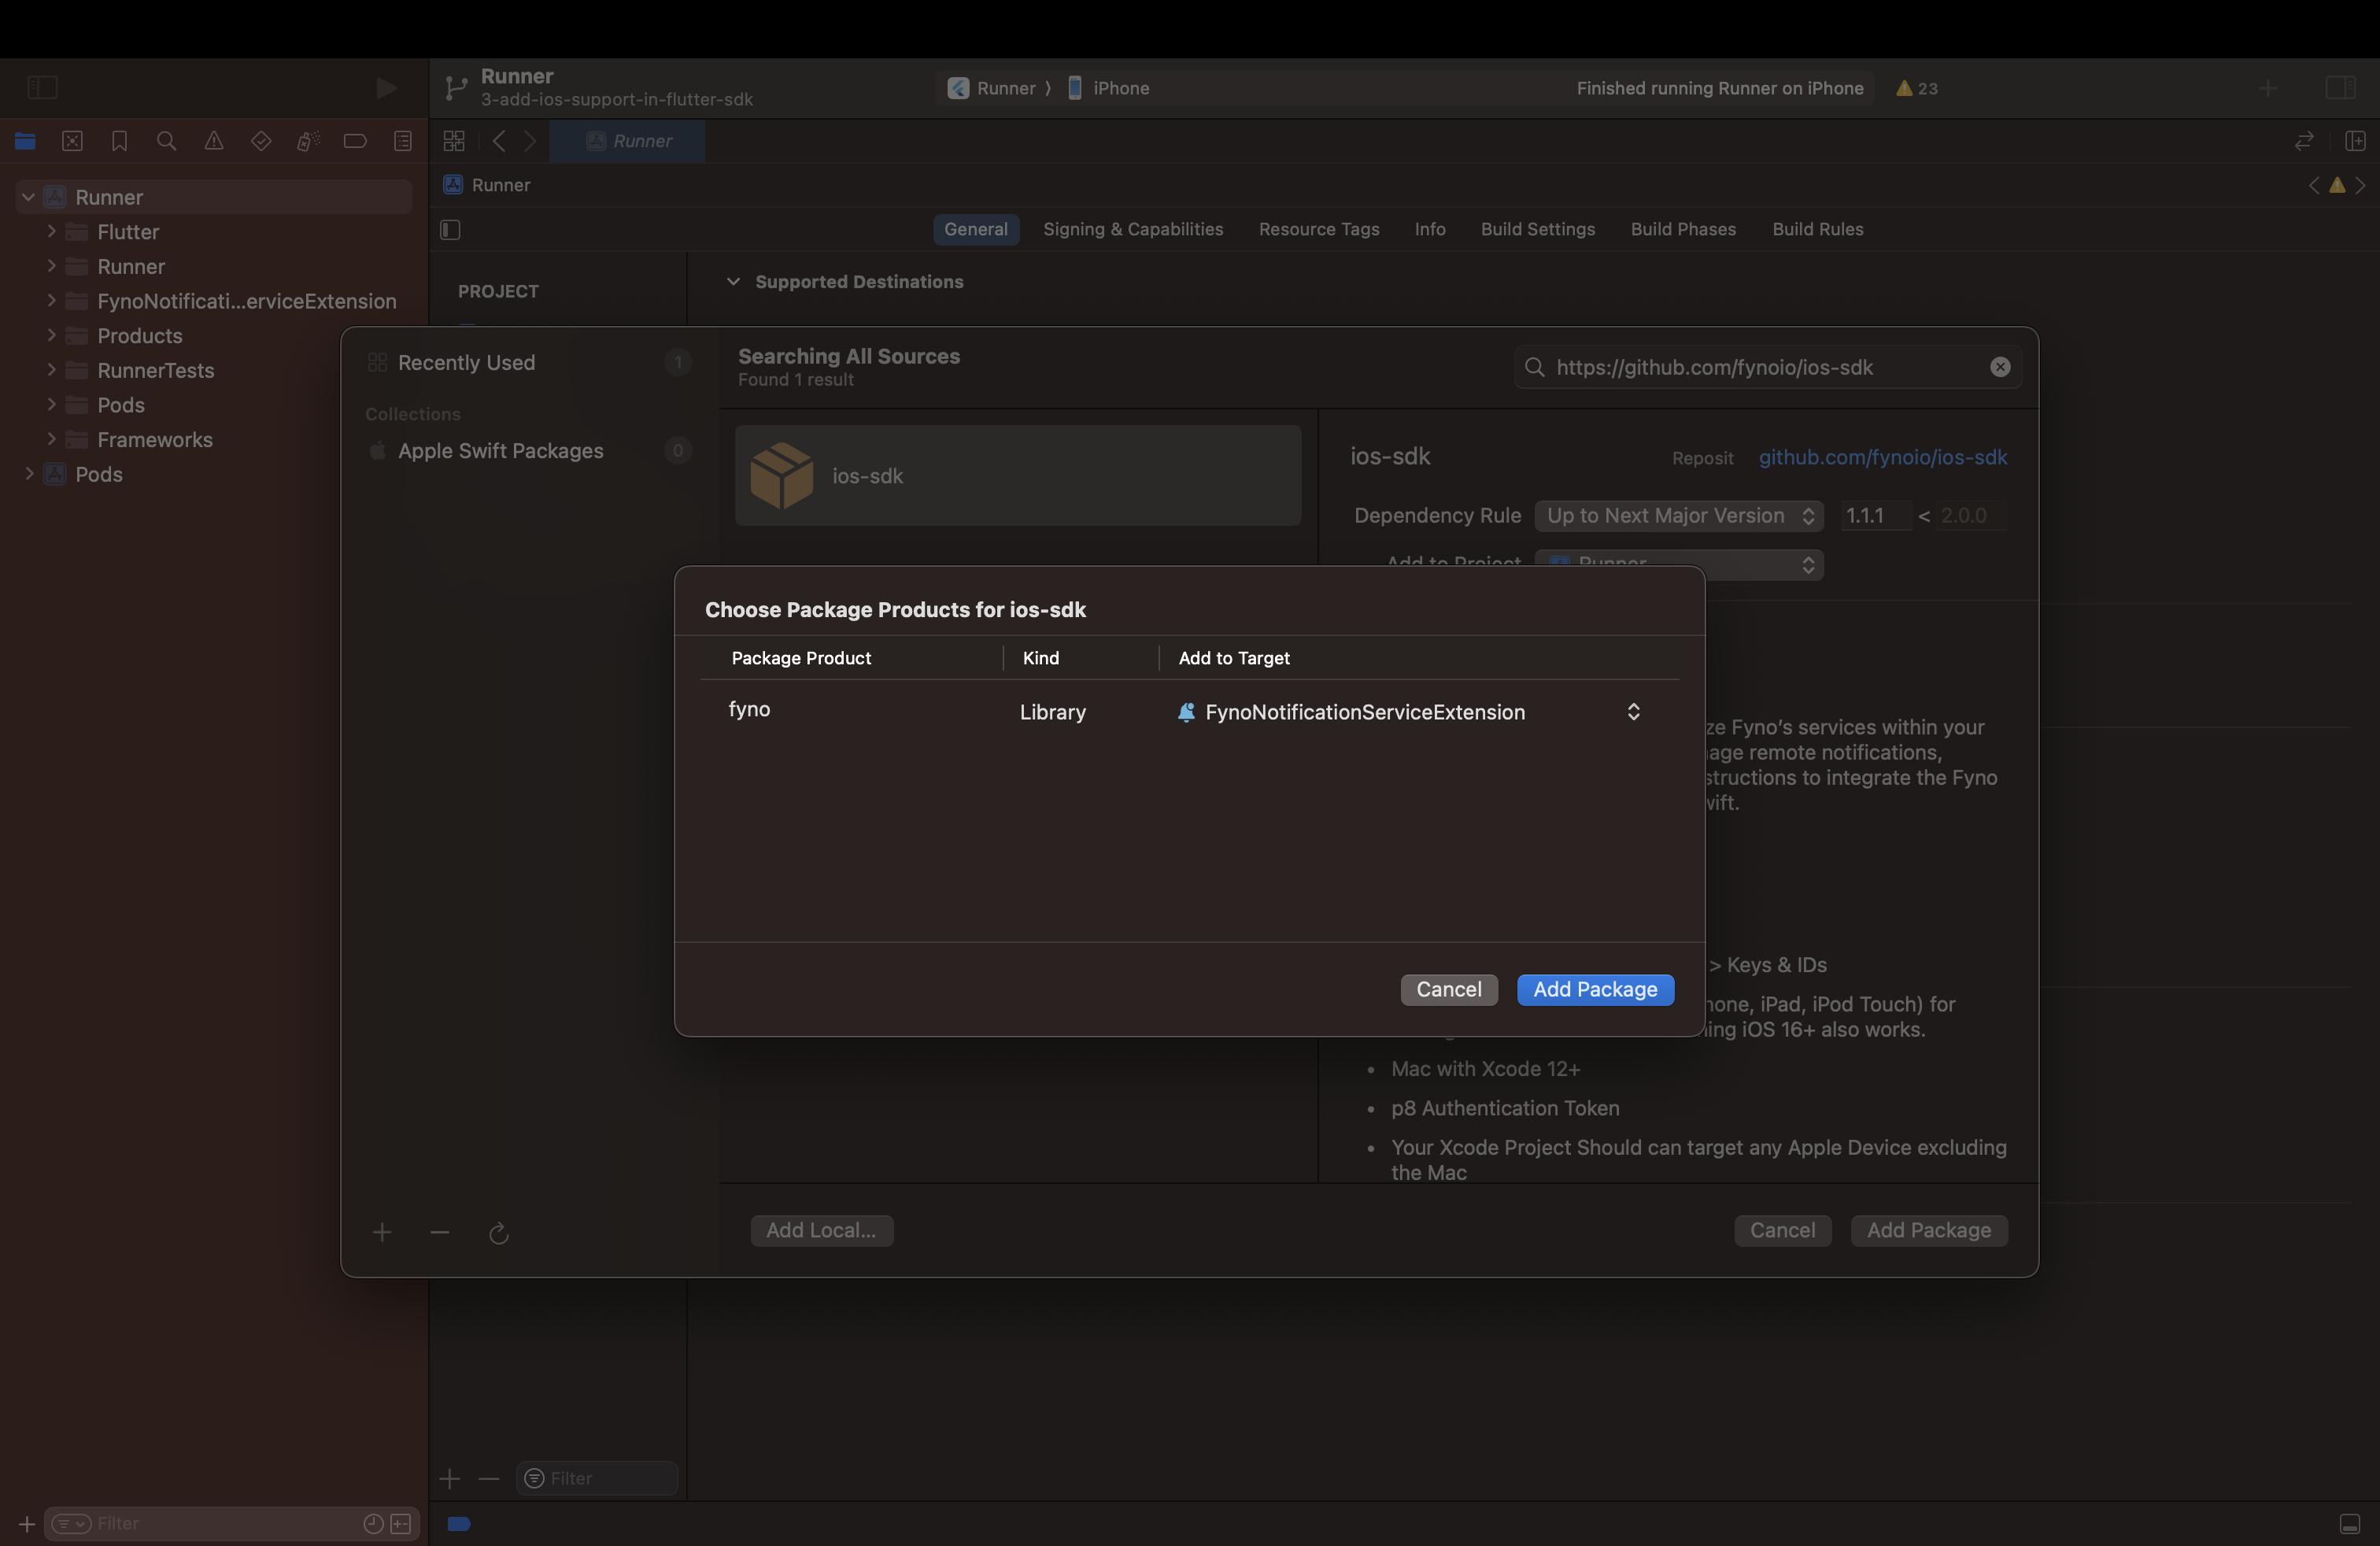This screenshot has height=1546, width=2380.
Task: Open the Breakpoint navigator icon
Action: coord(355,141)
